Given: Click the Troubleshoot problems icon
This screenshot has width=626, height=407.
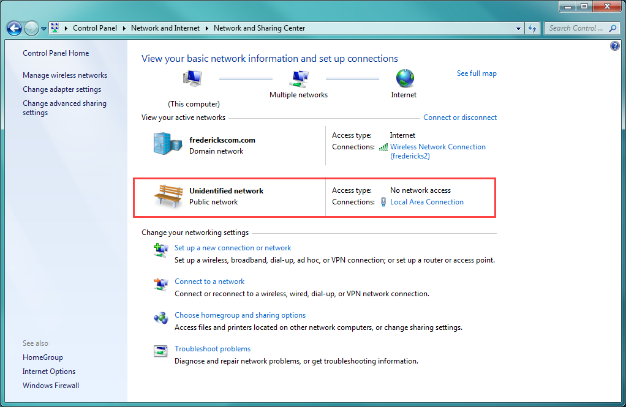Looking at the screenshot, I should click(x=160, y=351).
